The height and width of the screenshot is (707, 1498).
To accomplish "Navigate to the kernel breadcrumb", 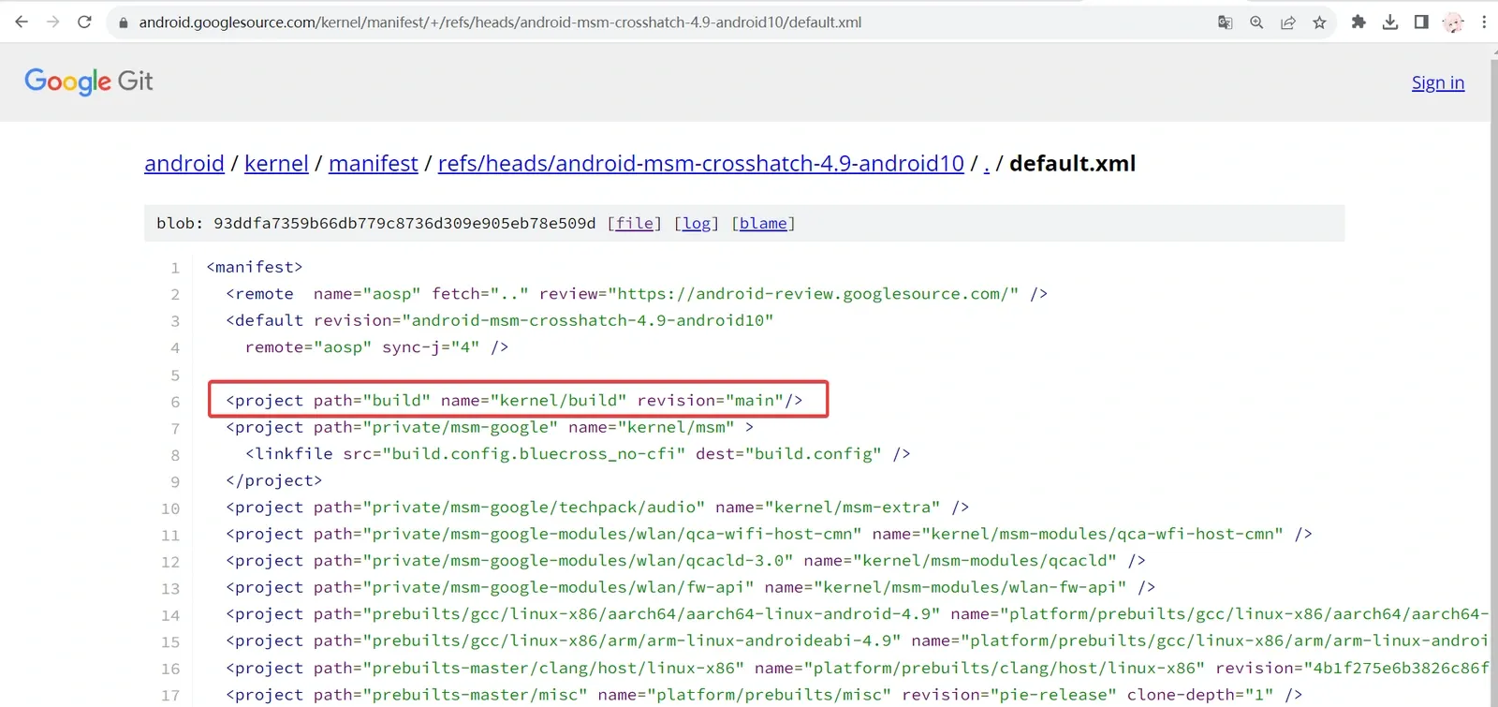I will (x=276, y=163).
